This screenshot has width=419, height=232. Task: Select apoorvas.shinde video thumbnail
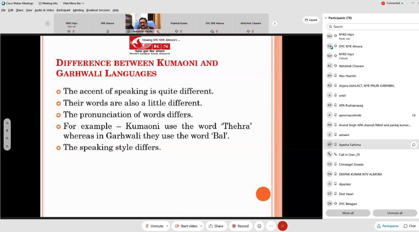click(x=143, y=23)
